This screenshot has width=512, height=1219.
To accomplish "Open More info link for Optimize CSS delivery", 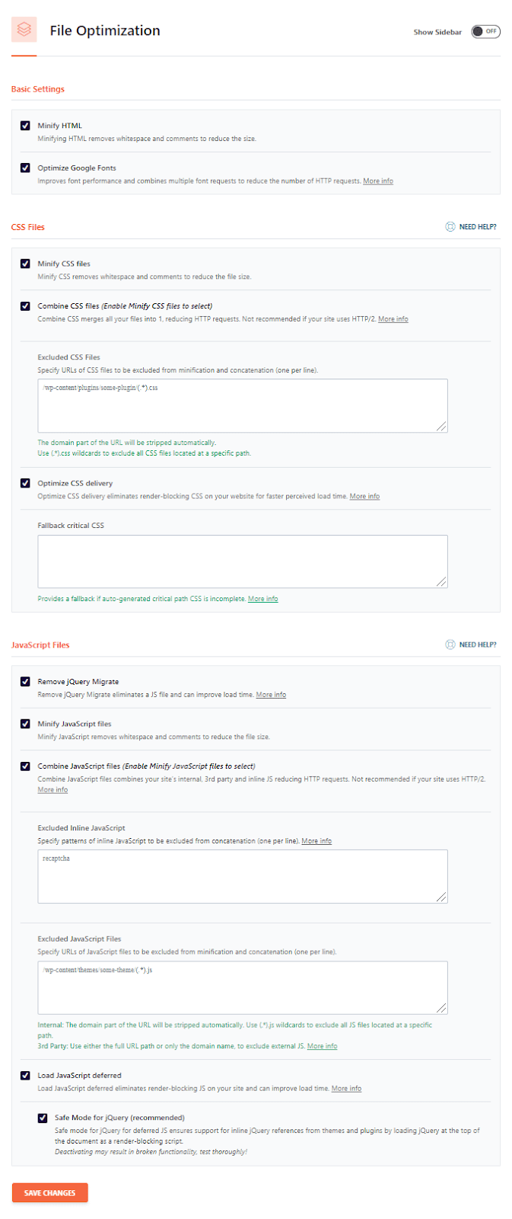I will (x=364, y=497).
